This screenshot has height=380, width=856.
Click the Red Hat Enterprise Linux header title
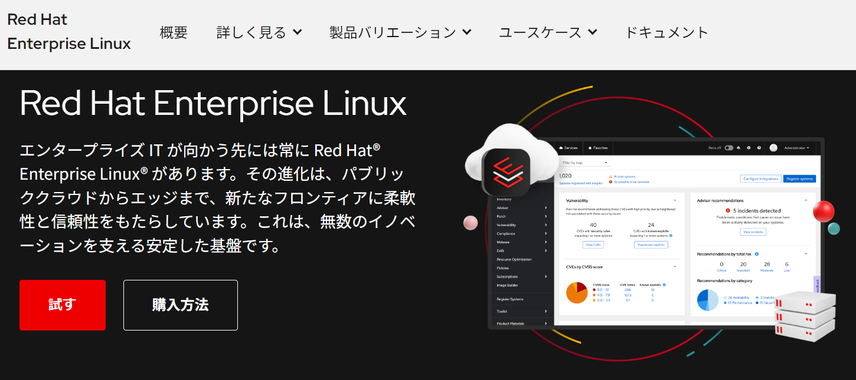[x=69, y=32]
